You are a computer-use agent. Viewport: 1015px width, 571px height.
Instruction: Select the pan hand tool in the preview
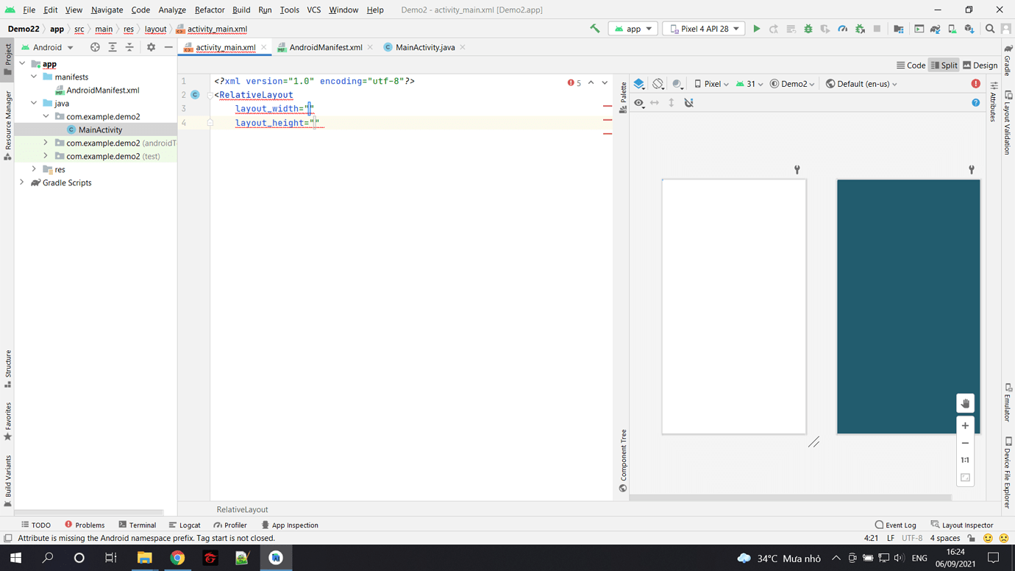pyautogui.click(x=965, y=403)
